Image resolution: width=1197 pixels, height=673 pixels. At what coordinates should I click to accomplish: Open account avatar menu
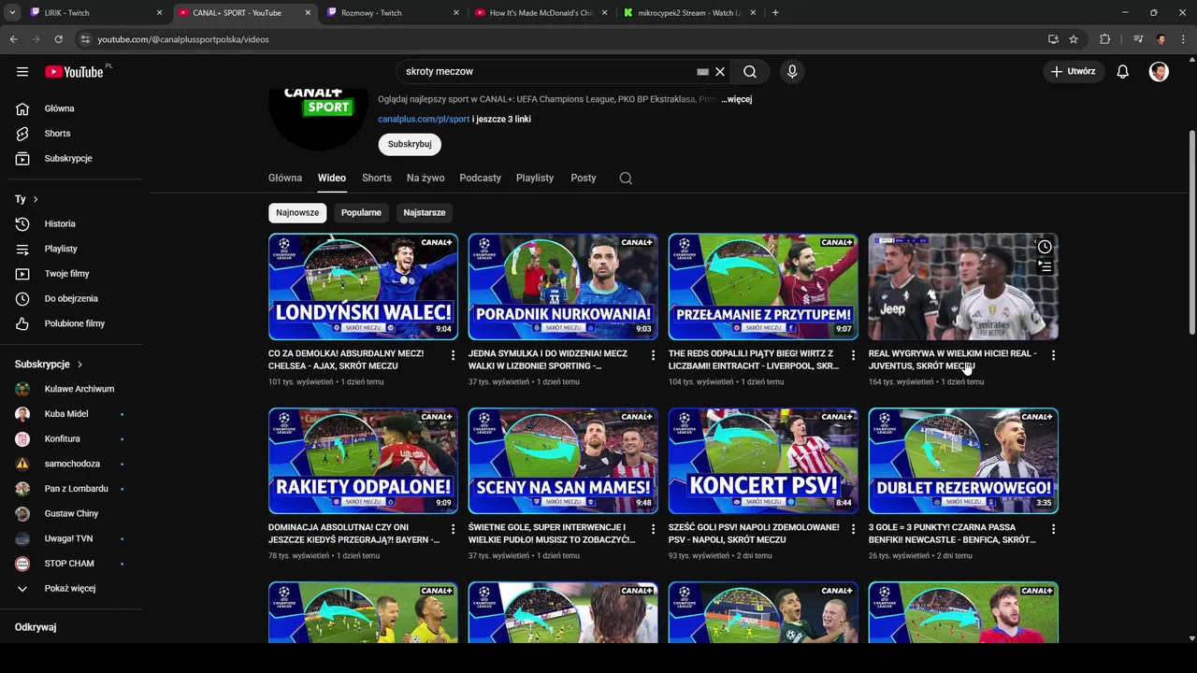(1159, 72)
